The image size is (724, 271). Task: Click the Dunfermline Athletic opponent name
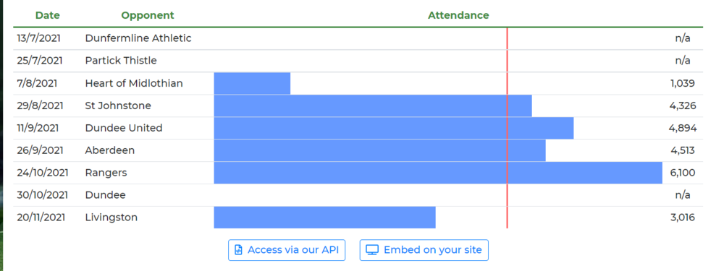(x=138, y=38)
